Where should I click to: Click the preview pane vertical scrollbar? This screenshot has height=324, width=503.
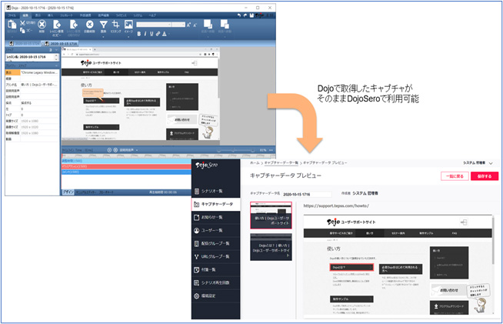click(x=493, y=241)
